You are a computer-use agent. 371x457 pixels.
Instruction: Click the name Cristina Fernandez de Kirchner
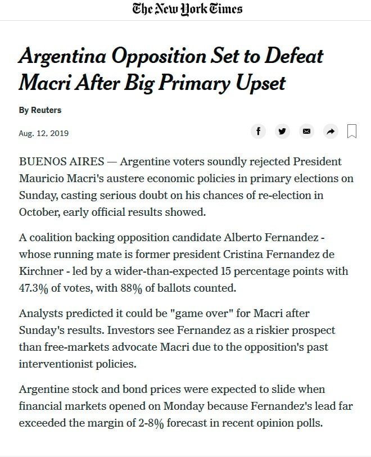(x=270, y=254)
